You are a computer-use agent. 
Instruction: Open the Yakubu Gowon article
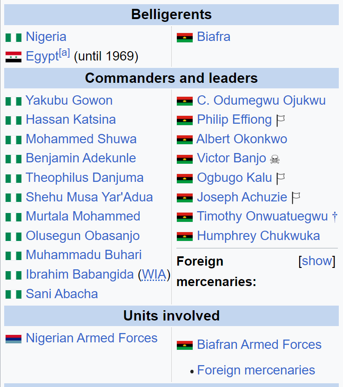[x=69, y=100]
